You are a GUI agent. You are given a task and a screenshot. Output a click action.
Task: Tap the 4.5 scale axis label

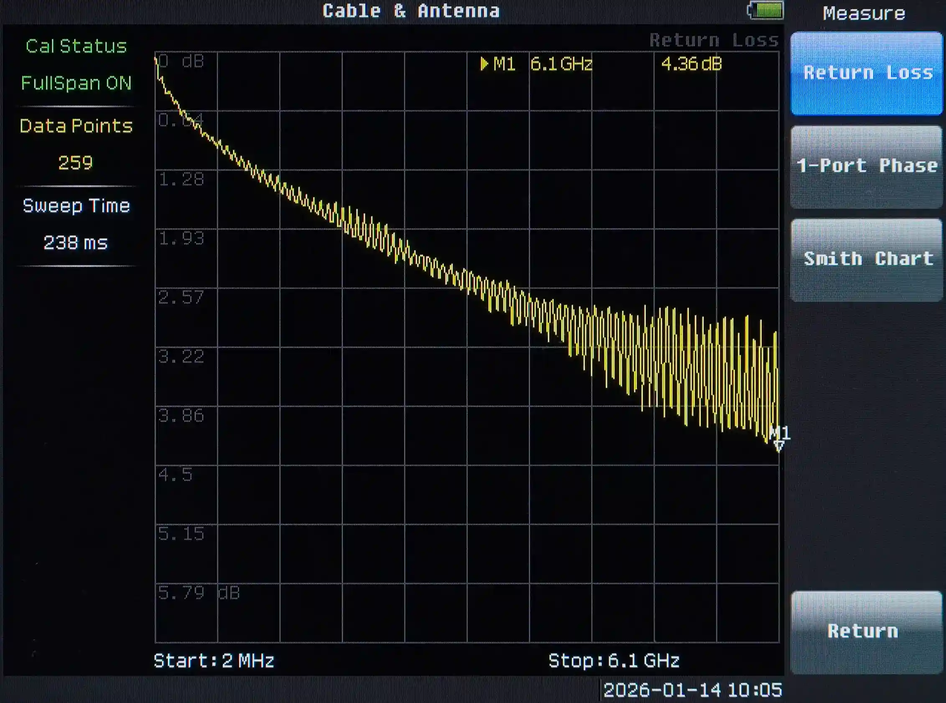[x=175, y=474]
